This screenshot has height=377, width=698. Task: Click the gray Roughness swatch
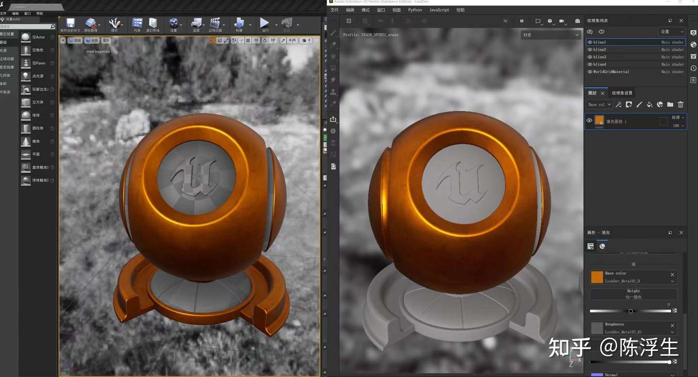pyautogui.click(x=597, y=328)
